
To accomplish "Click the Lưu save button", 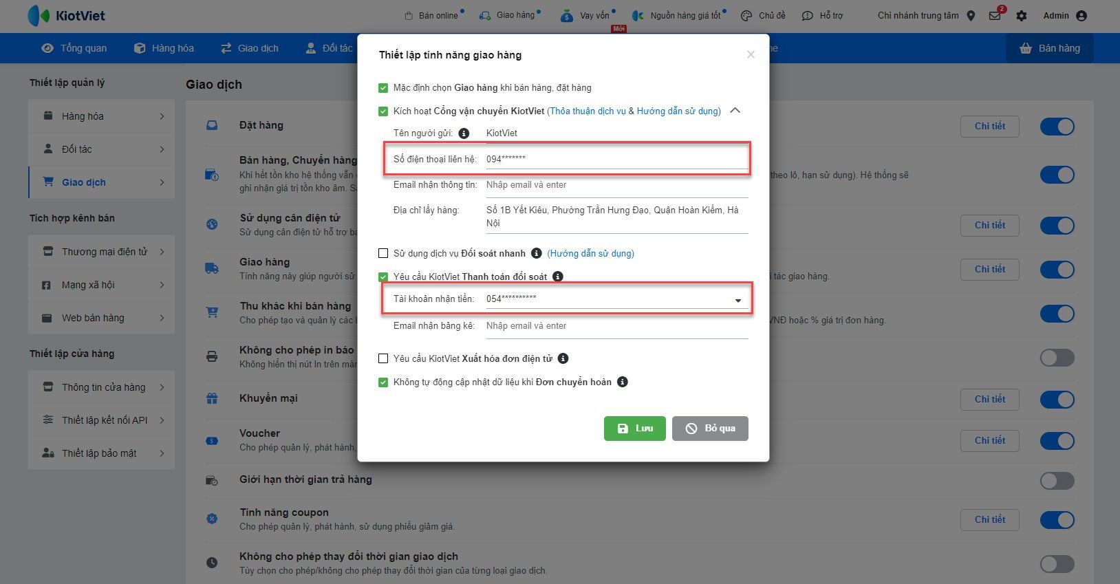I will (634, 428).
